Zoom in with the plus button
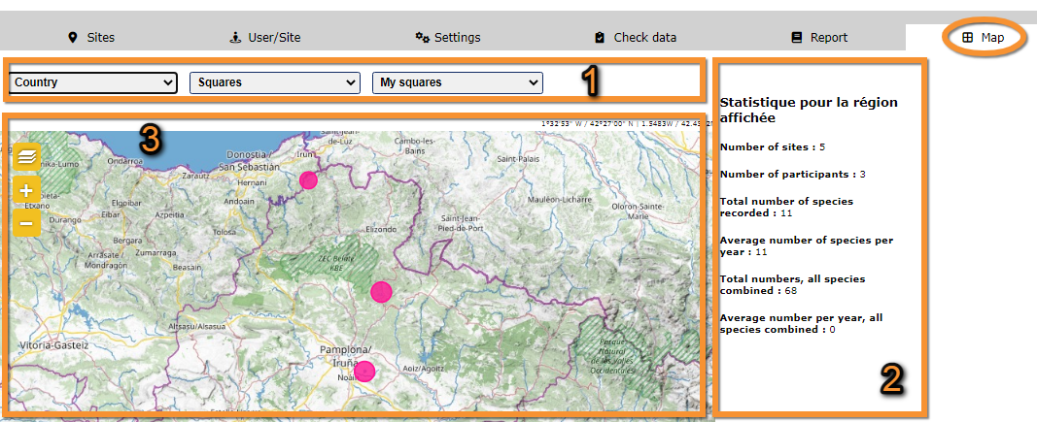The height and width of the screenshot is (422, 1037). tap(26, 190)
